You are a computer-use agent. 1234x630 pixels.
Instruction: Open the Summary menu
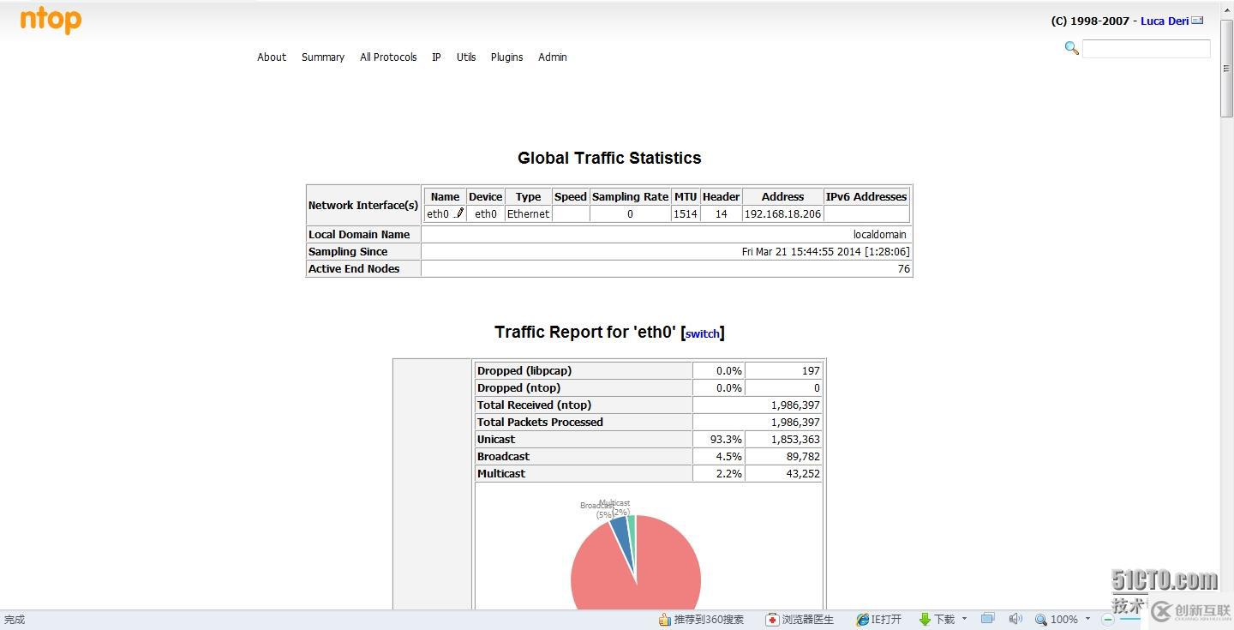tap(323, 57)
